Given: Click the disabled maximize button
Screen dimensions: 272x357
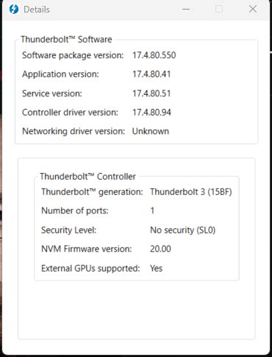Looking at the screenshot, I should click(x=219, y=10).
